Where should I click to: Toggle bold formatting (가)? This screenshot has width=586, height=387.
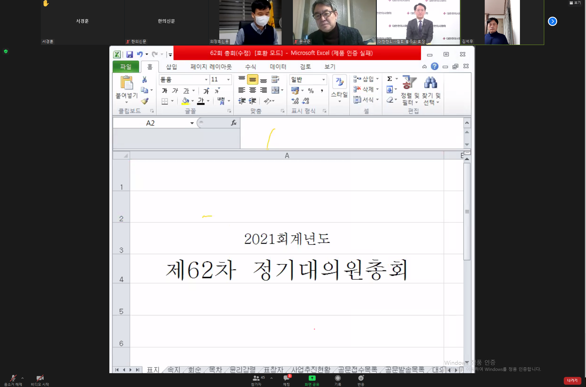(164, 90)
